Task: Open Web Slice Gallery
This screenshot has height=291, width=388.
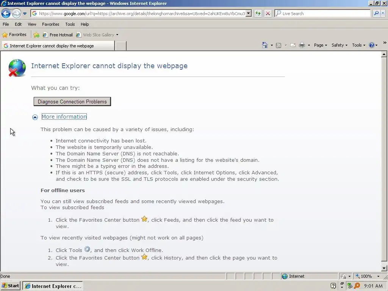Action: coord(95,35)
